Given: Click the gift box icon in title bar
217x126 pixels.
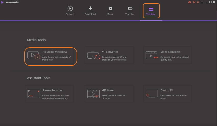Looking at the screenshot, I should click(190, 2).
